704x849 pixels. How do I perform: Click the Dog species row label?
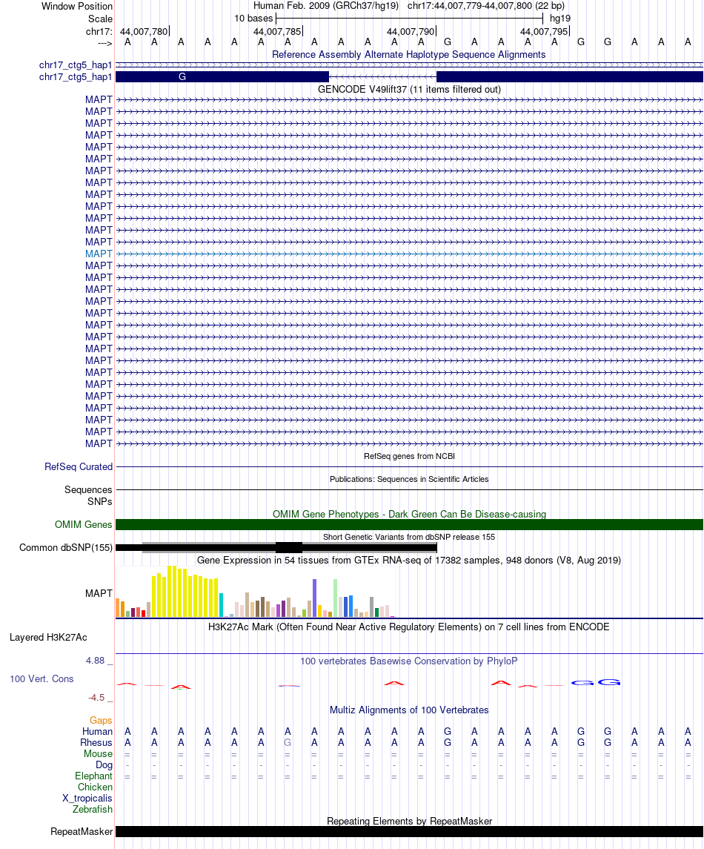pos(104,765)
